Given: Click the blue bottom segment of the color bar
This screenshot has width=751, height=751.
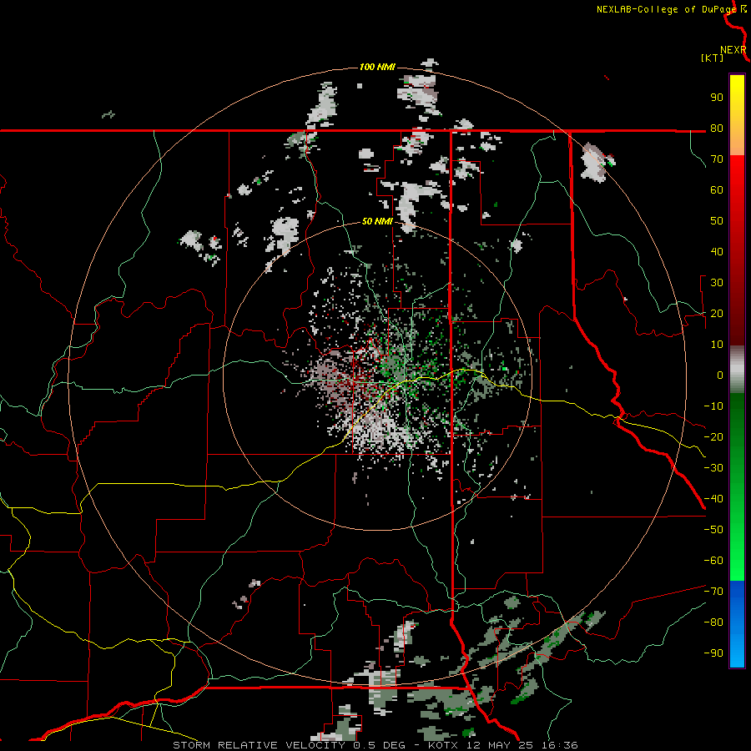Looking at the screenshot, I should (737, 624).
